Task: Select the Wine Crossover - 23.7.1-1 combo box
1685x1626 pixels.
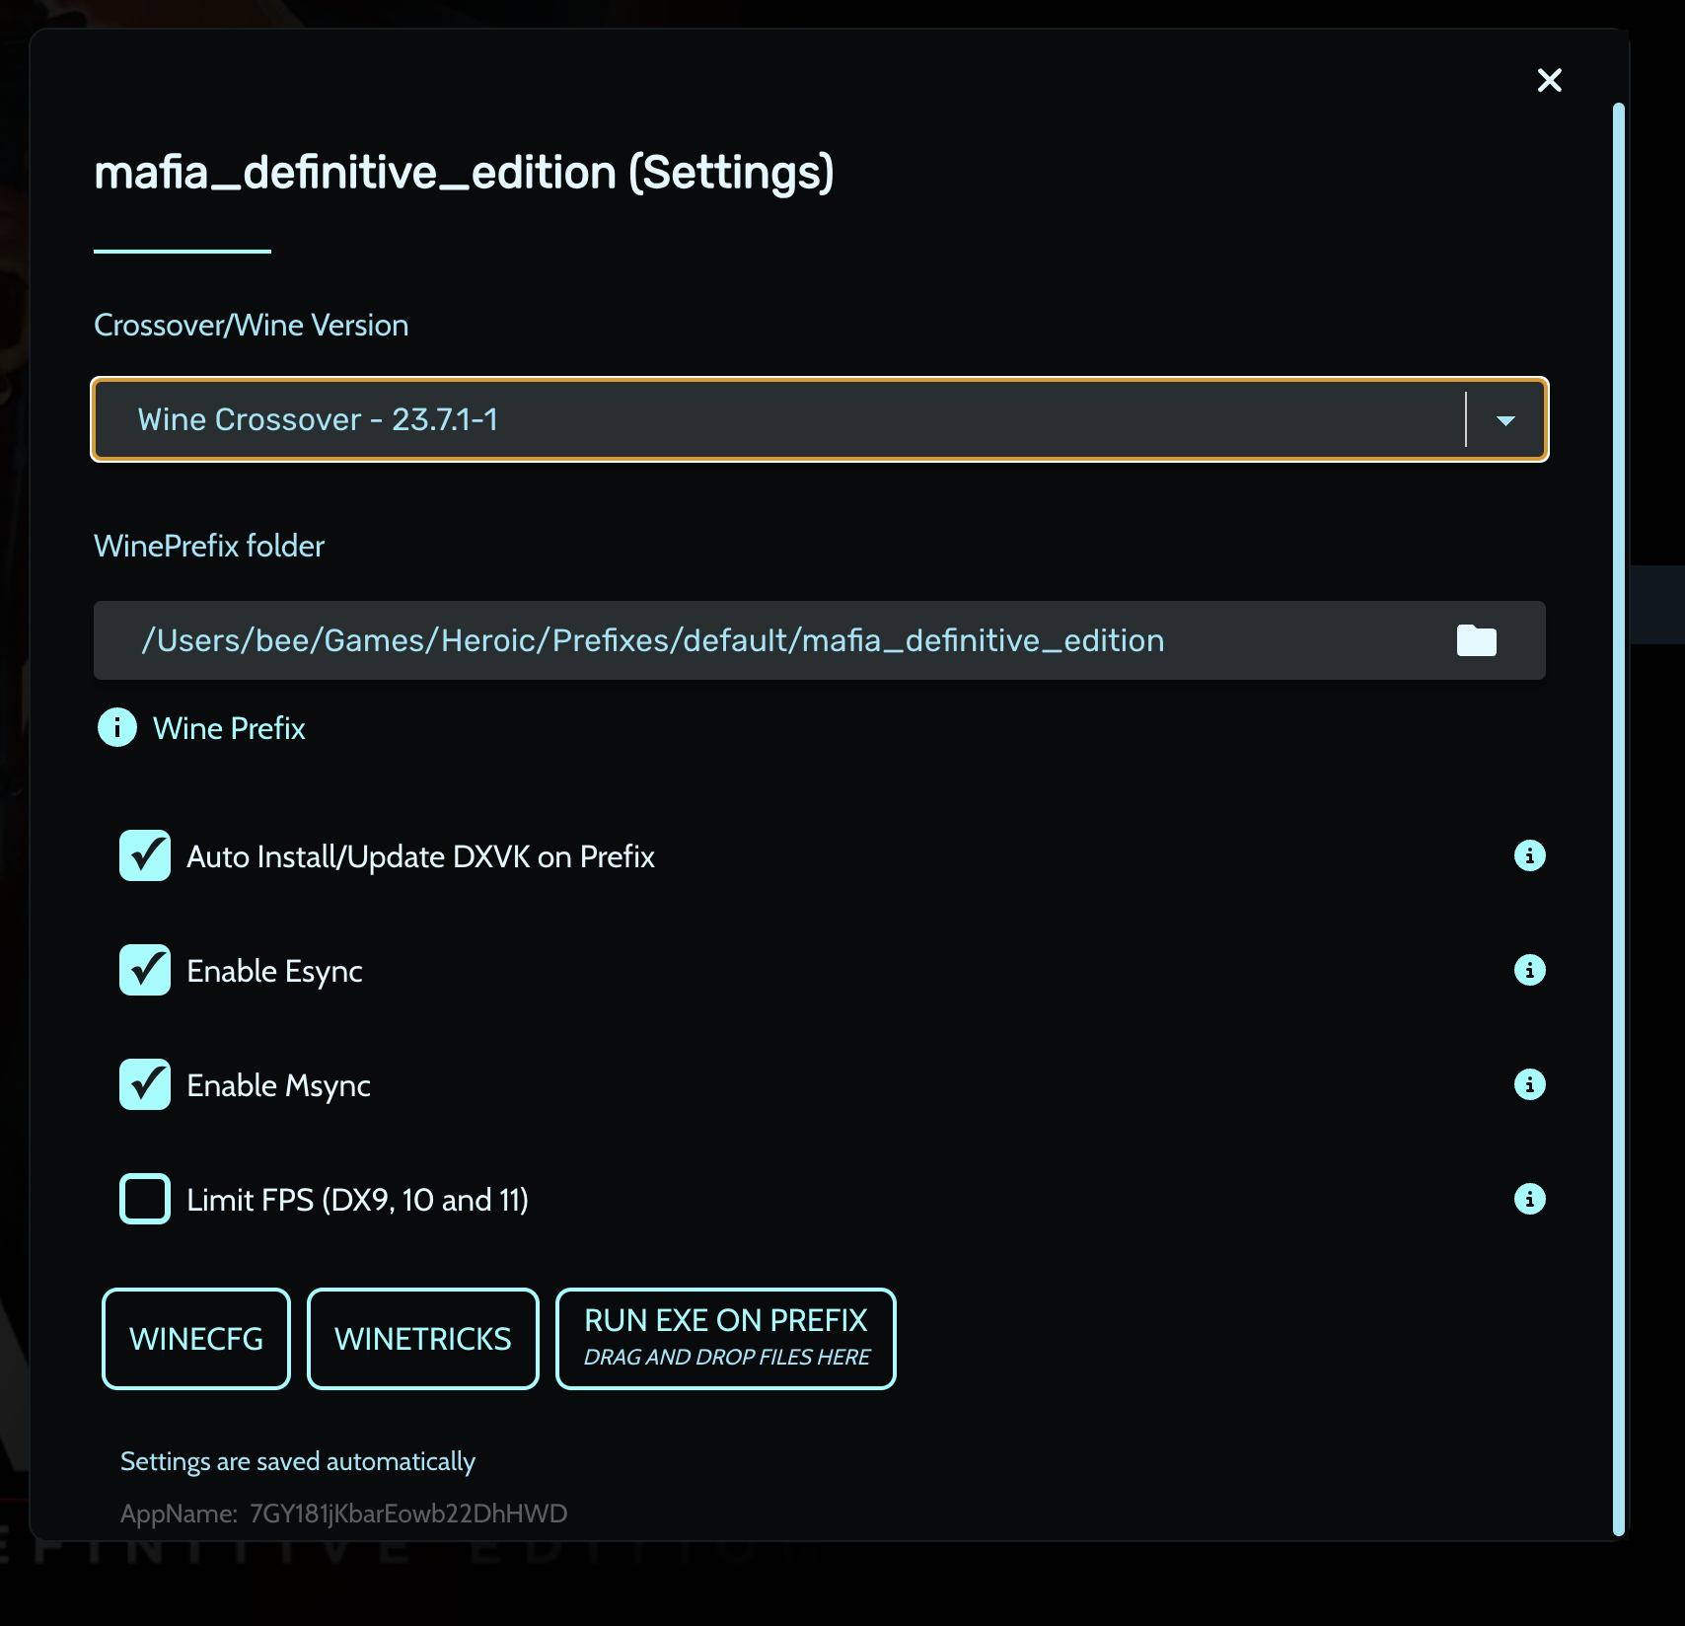Action: 820,419
